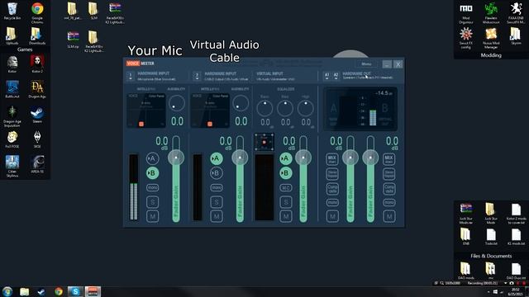This screenshot has height=297, width=529.
Task: Click bus A output fader knob
Action: click(350, 158)
